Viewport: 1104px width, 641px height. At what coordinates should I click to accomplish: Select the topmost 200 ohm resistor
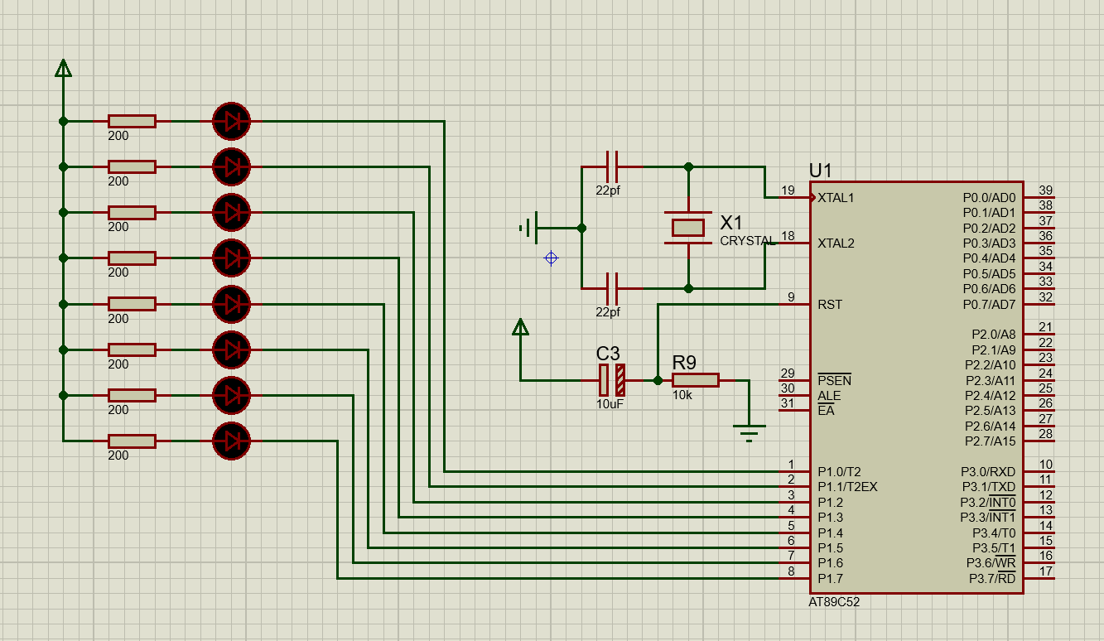coord(132,122)
